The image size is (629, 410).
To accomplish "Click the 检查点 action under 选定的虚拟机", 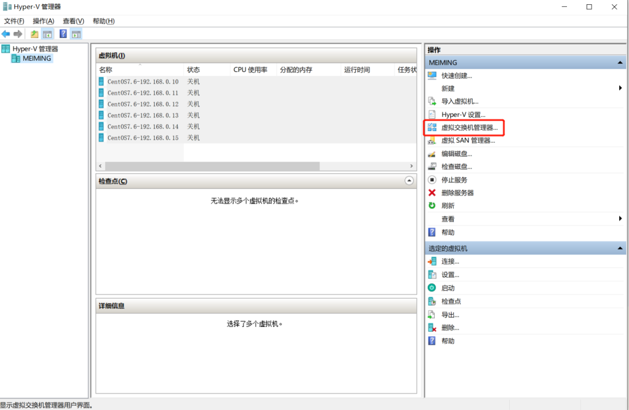I will click(451, 301).
